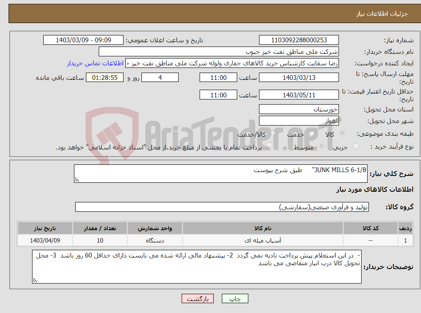Click the بازگشت (back) button
Screen dimensions: 421x313
[x=197, y=298]
